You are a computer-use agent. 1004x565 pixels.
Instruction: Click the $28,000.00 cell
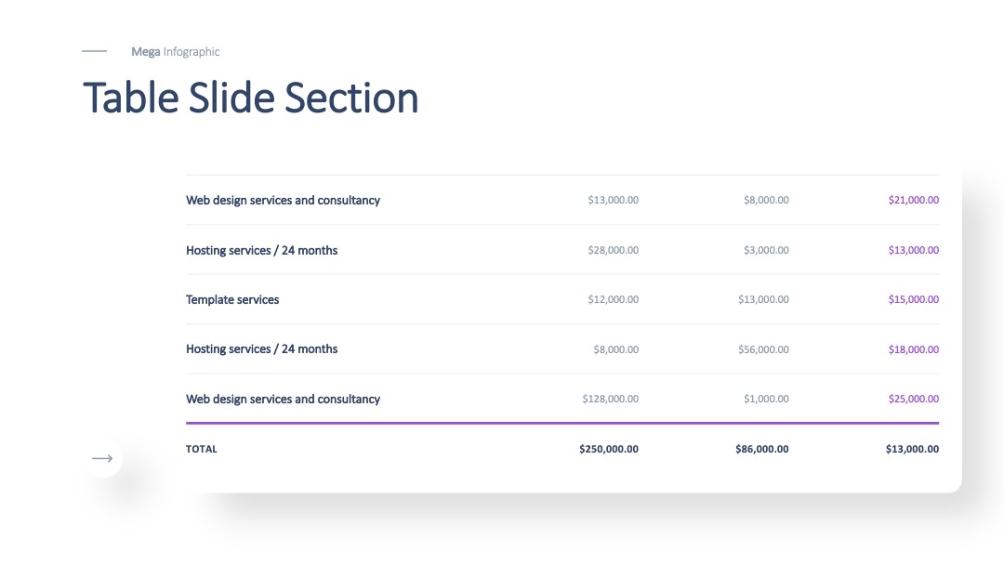coord(613,251)
